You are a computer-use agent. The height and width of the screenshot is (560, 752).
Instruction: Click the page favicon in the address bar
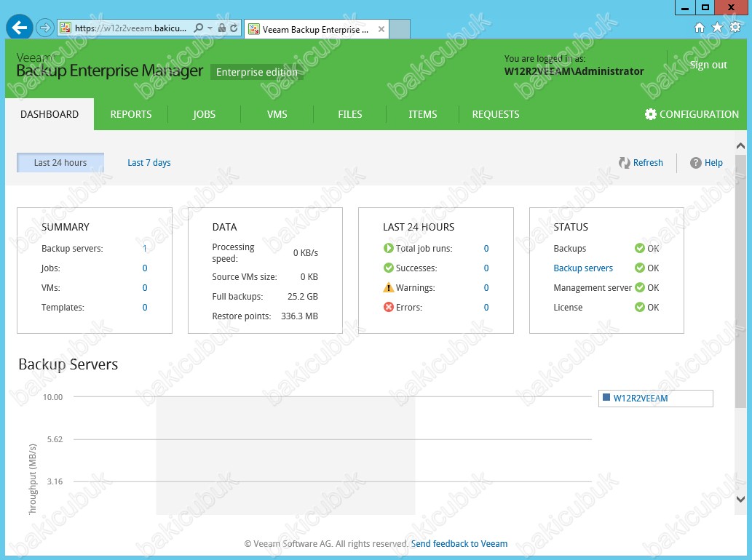tap(66, 28)
